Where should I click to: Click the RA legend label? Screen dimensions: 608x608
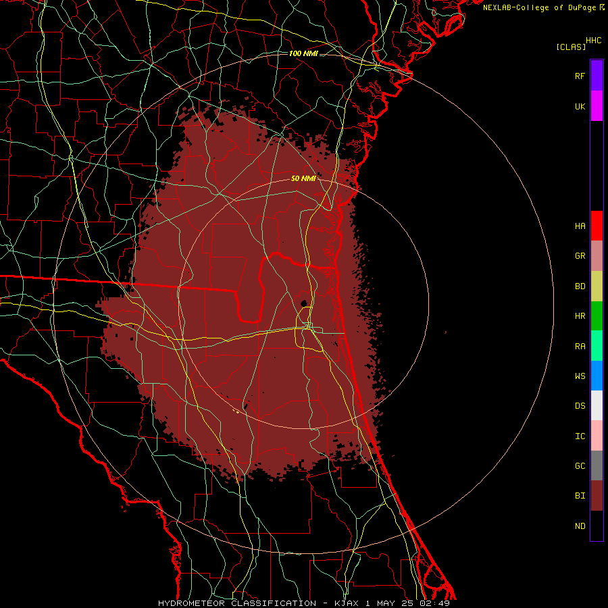tap(580, 347)
